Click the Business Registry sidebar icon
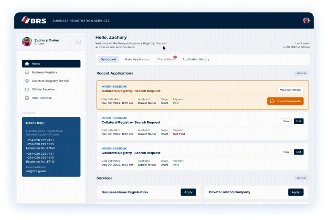Screen dimensions: 328x220 (27, 72)
